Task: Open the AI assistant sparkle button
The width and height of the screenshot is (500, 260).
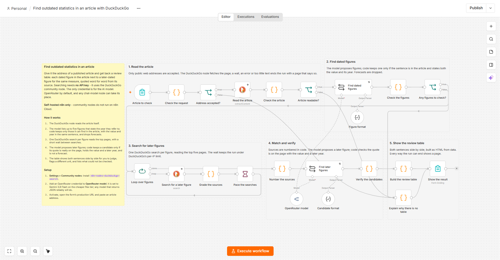Action: point(491,78)
